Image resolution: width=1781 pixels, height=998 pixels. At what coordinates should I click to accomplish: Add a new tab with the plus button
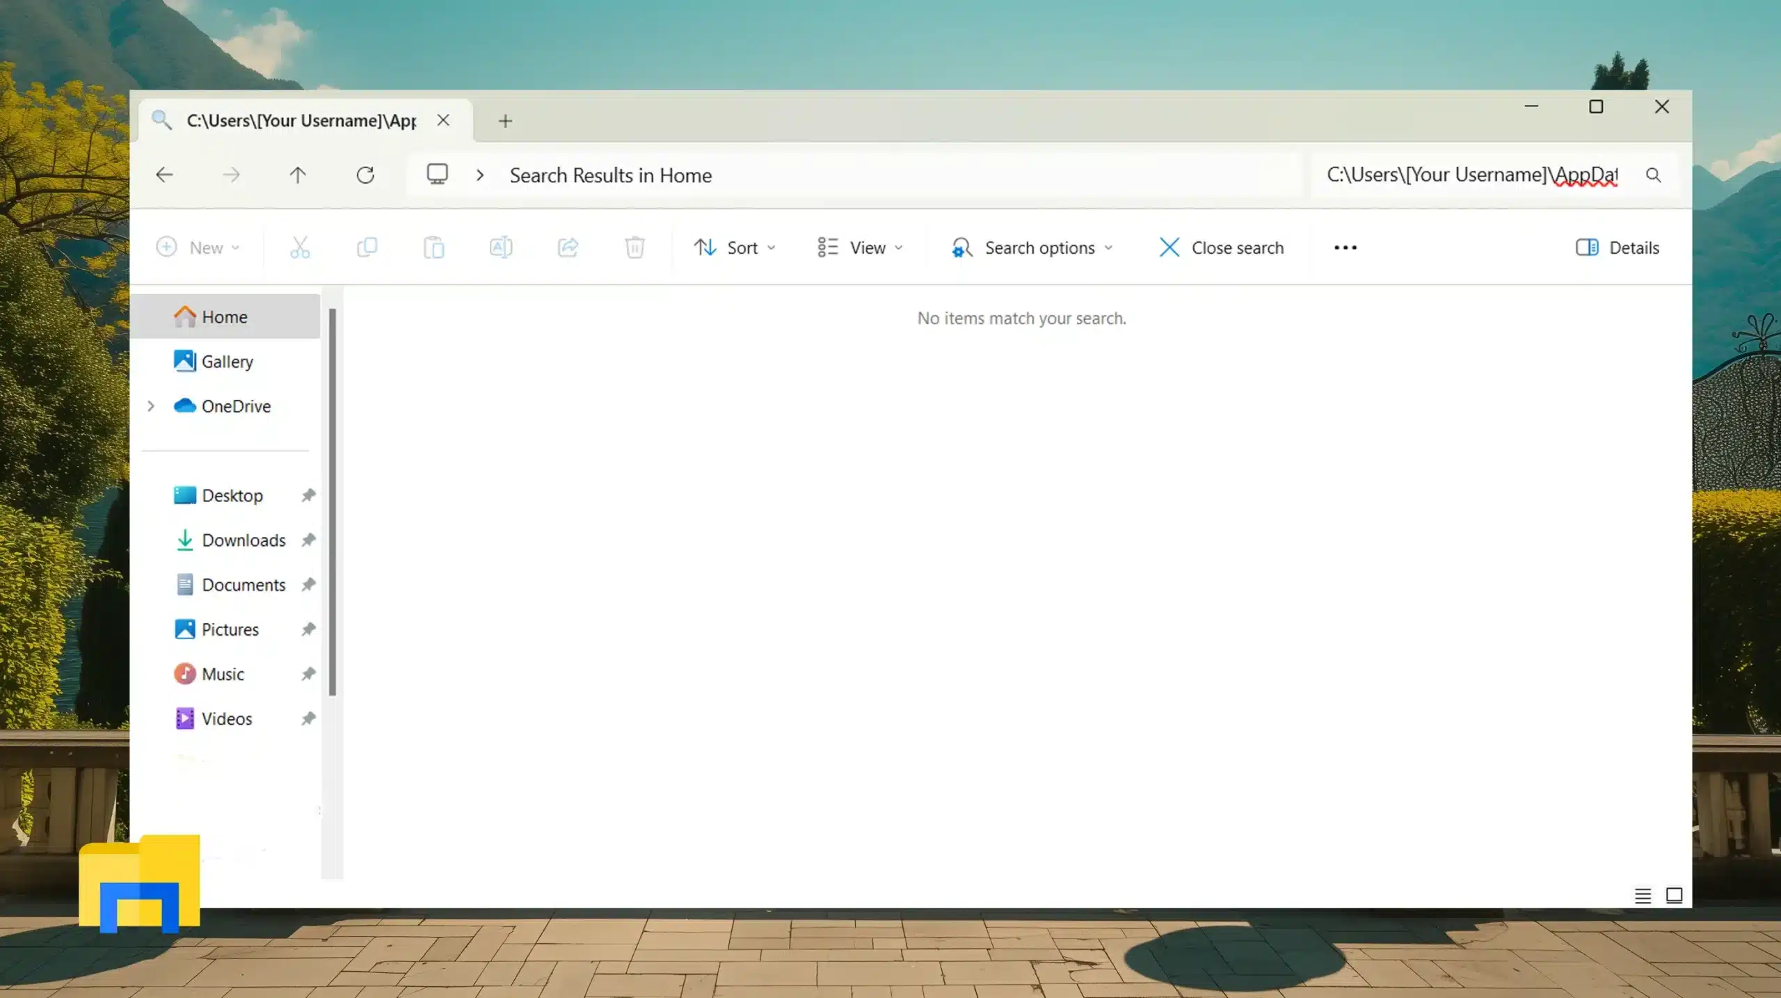point(506,121)
